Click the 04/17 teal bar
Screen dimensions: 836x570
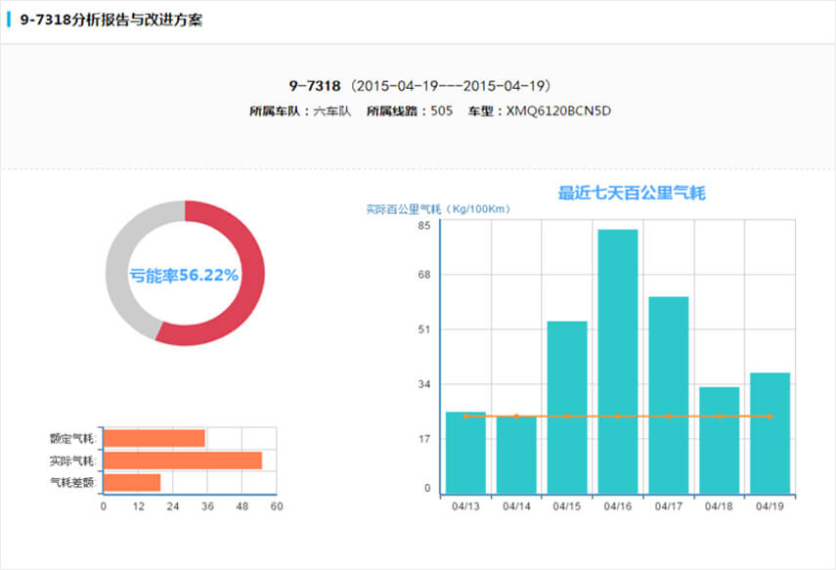669,395
